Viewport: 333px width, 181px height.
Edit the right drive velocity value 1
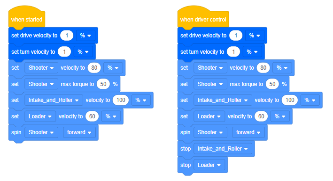(236, 36)
